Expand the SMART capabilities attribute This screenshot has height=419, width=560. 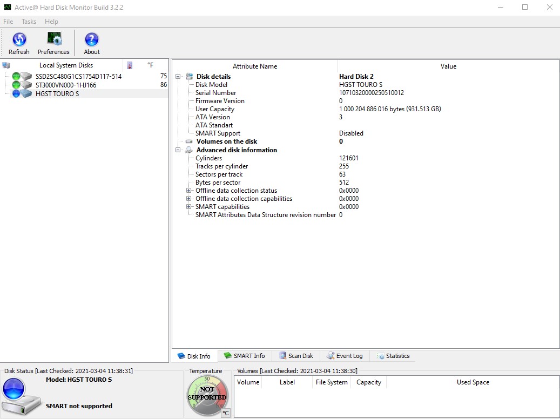(x=187, y=207)
